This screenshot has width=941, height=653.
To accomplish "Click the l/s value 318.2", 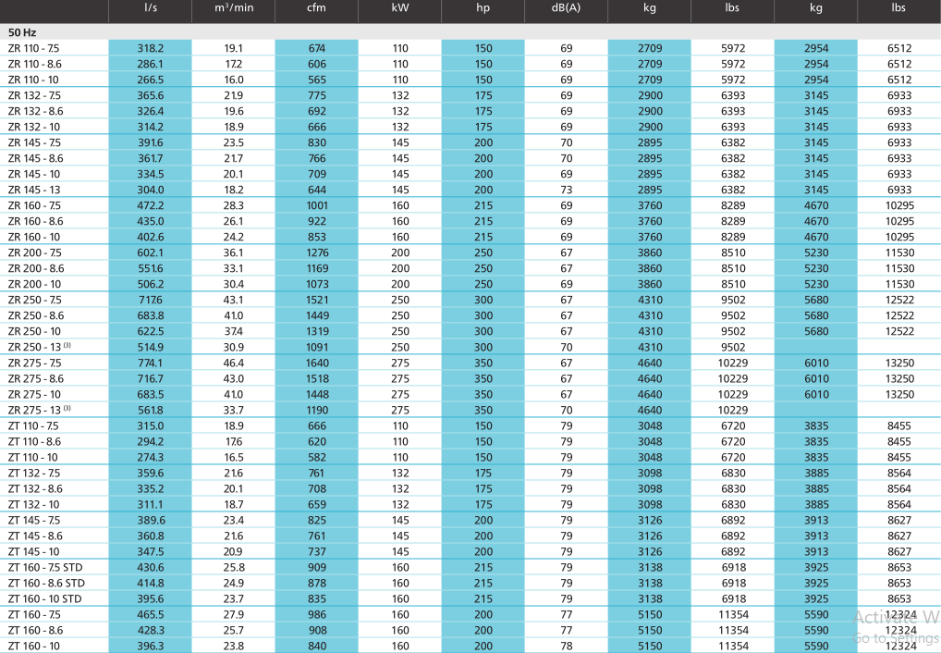I will 150,48.
